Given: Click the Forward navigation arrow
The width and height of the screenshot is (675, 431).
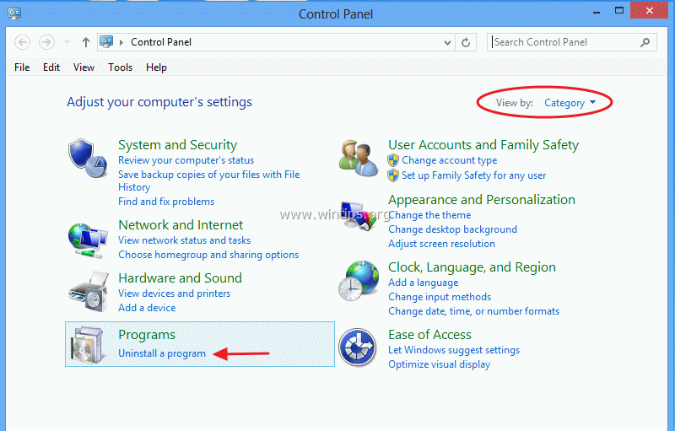Looking at the screenshot, I should pos(46,42).
